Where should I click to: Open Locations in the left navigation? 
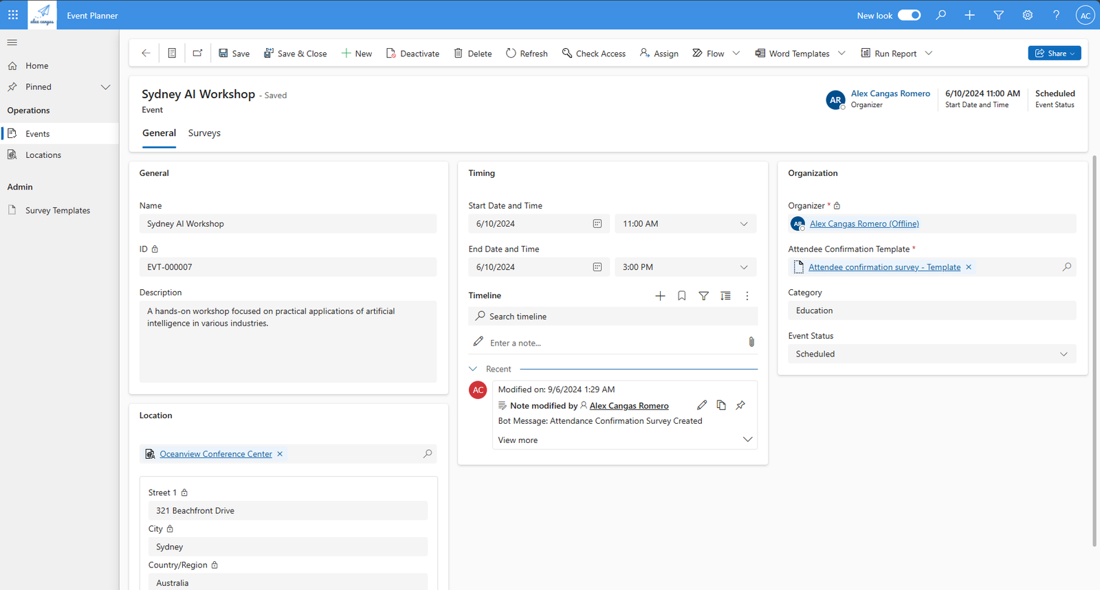tap(43, 155)
